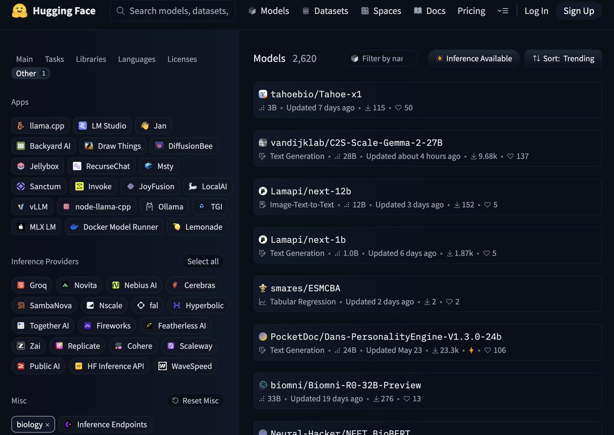Toggle the vLLM filter chip
The image size is (614, 435).
click(32, 207)
